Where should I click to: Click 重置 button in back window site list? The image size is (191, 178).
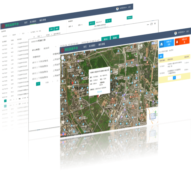click(57, 28)
